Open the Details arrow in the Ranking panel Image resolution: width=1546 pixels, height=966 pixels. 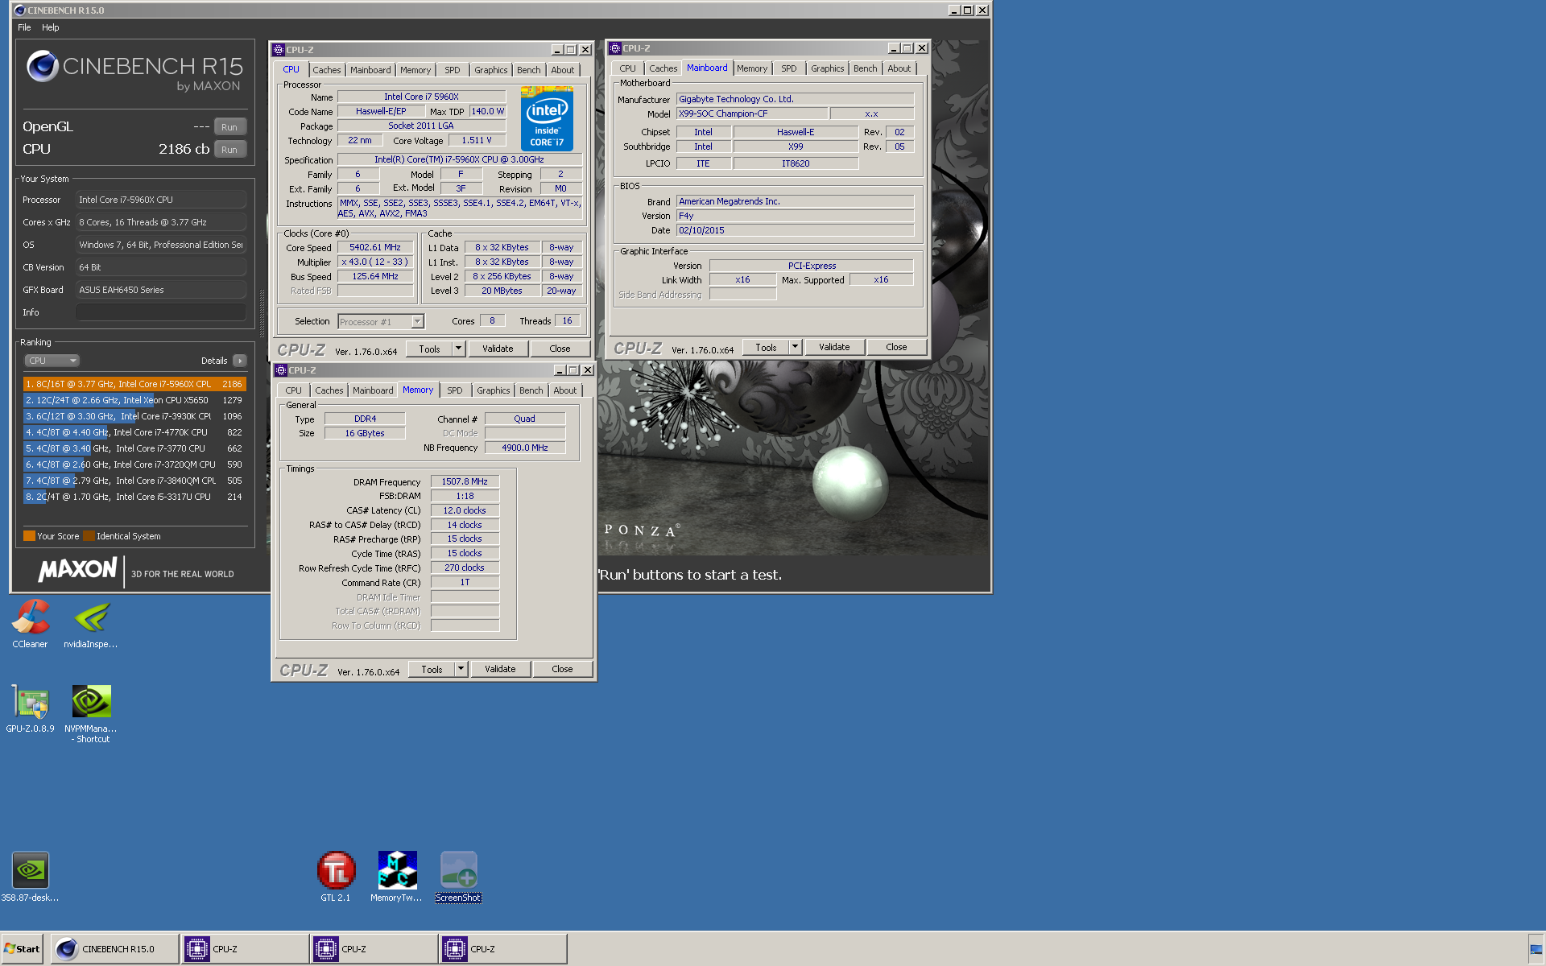[239, 361]
